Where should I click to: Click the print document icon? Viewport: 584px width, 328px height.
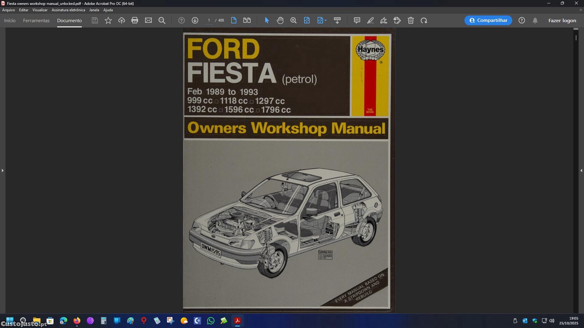pos(135,20)
